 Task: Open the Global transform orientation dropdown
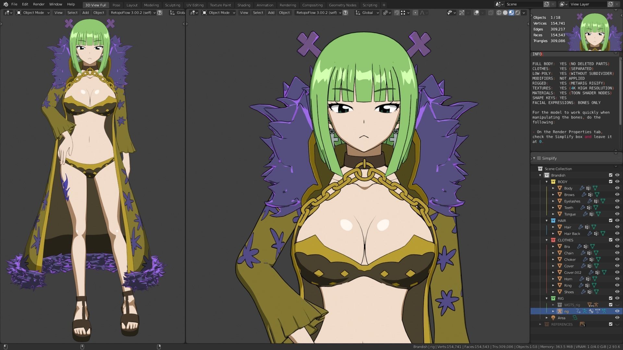[x=367, y=13]
